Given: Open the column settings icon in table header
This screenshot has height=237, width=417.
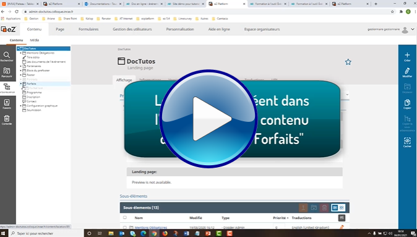Looking at the screenshot, I should pyautogui.click(x=342, y=218).
